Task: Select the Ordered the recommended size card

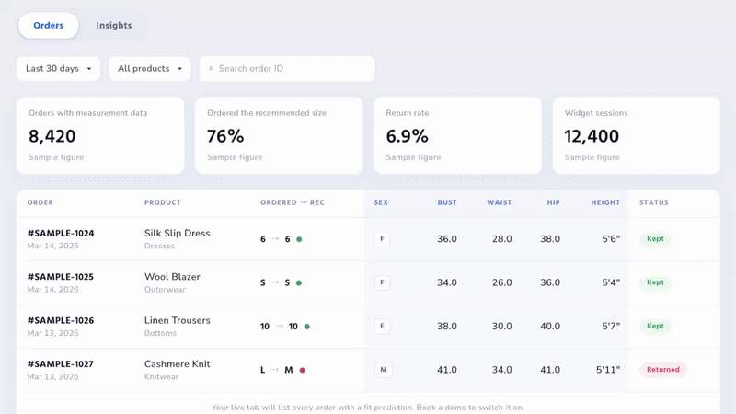Action: tap(279, 135)
